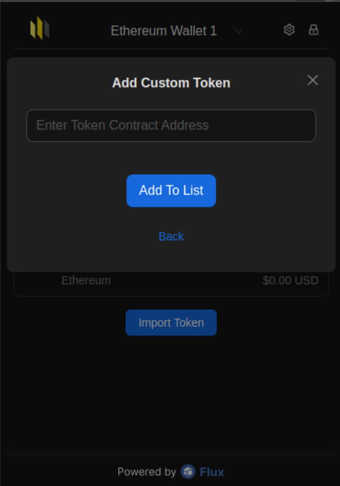Open settings via the gear icon
This screenshot has height=486, width=340.
[289, 30]
